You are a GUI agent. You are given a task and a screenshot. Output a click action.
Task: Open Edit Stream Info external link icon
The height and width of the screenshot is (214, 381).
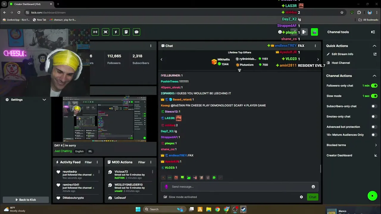tap(375, 54)
